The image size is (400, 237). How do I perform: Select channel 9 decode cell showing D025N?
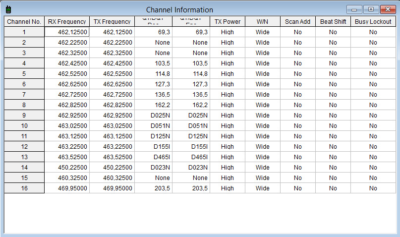[x=154, y=116]
